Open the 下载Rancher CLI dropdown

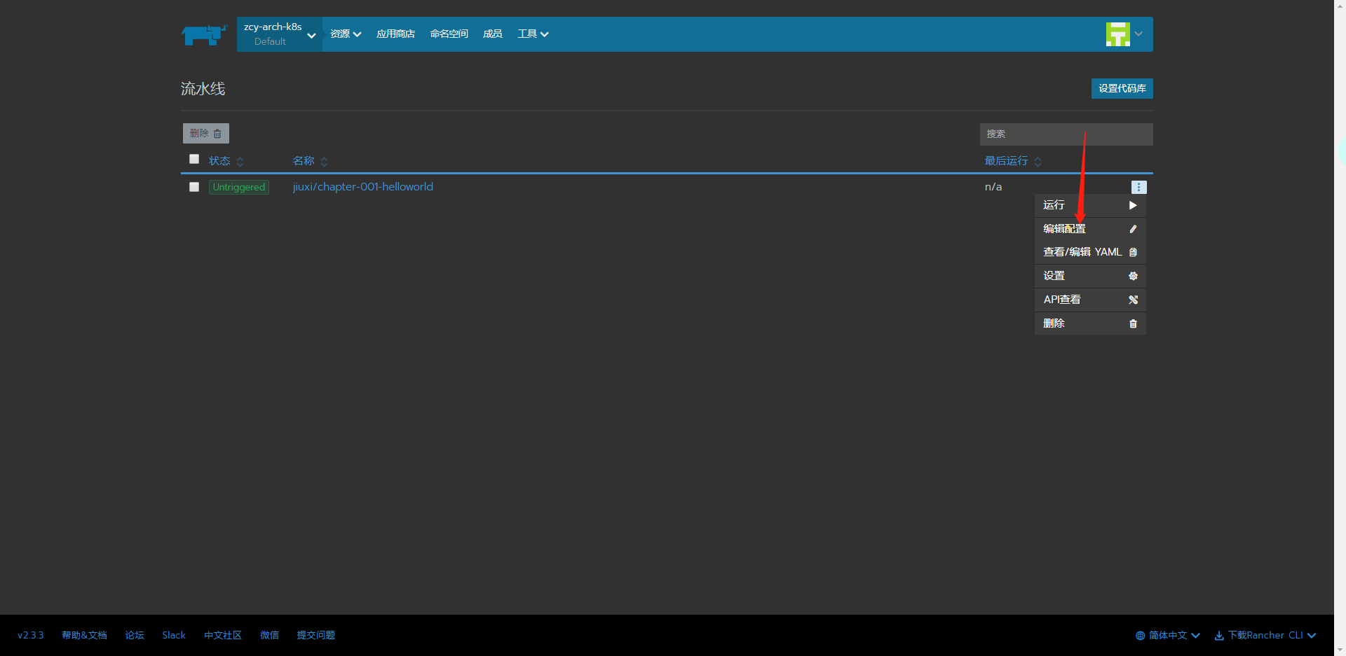click(1265, 636)
